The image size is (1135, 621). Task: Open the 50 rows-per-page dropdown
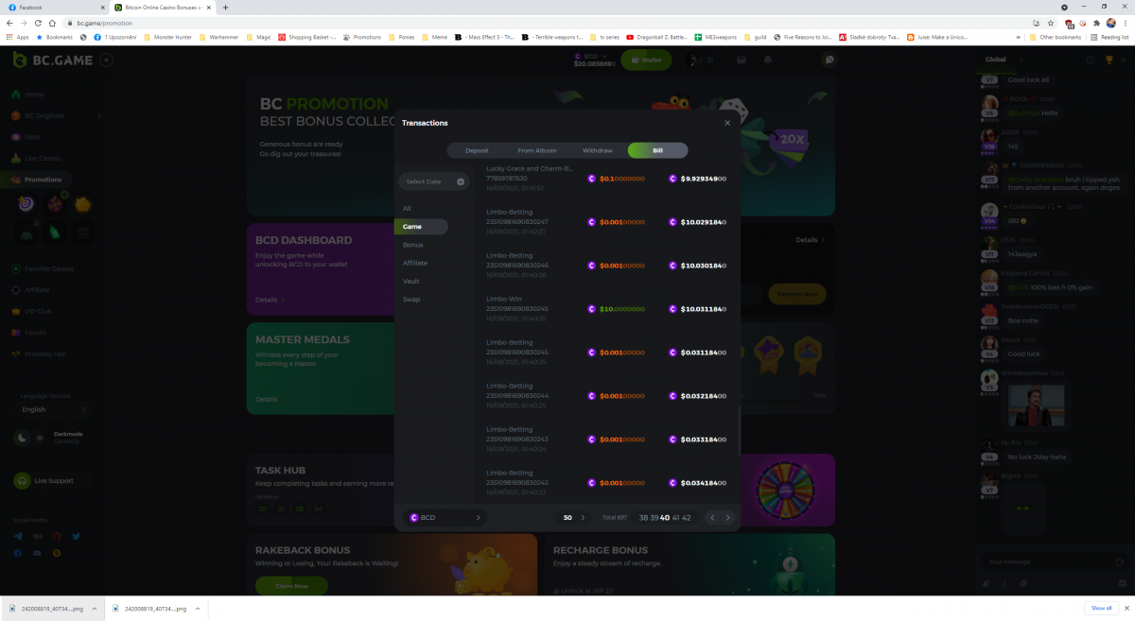pos(573,518)
